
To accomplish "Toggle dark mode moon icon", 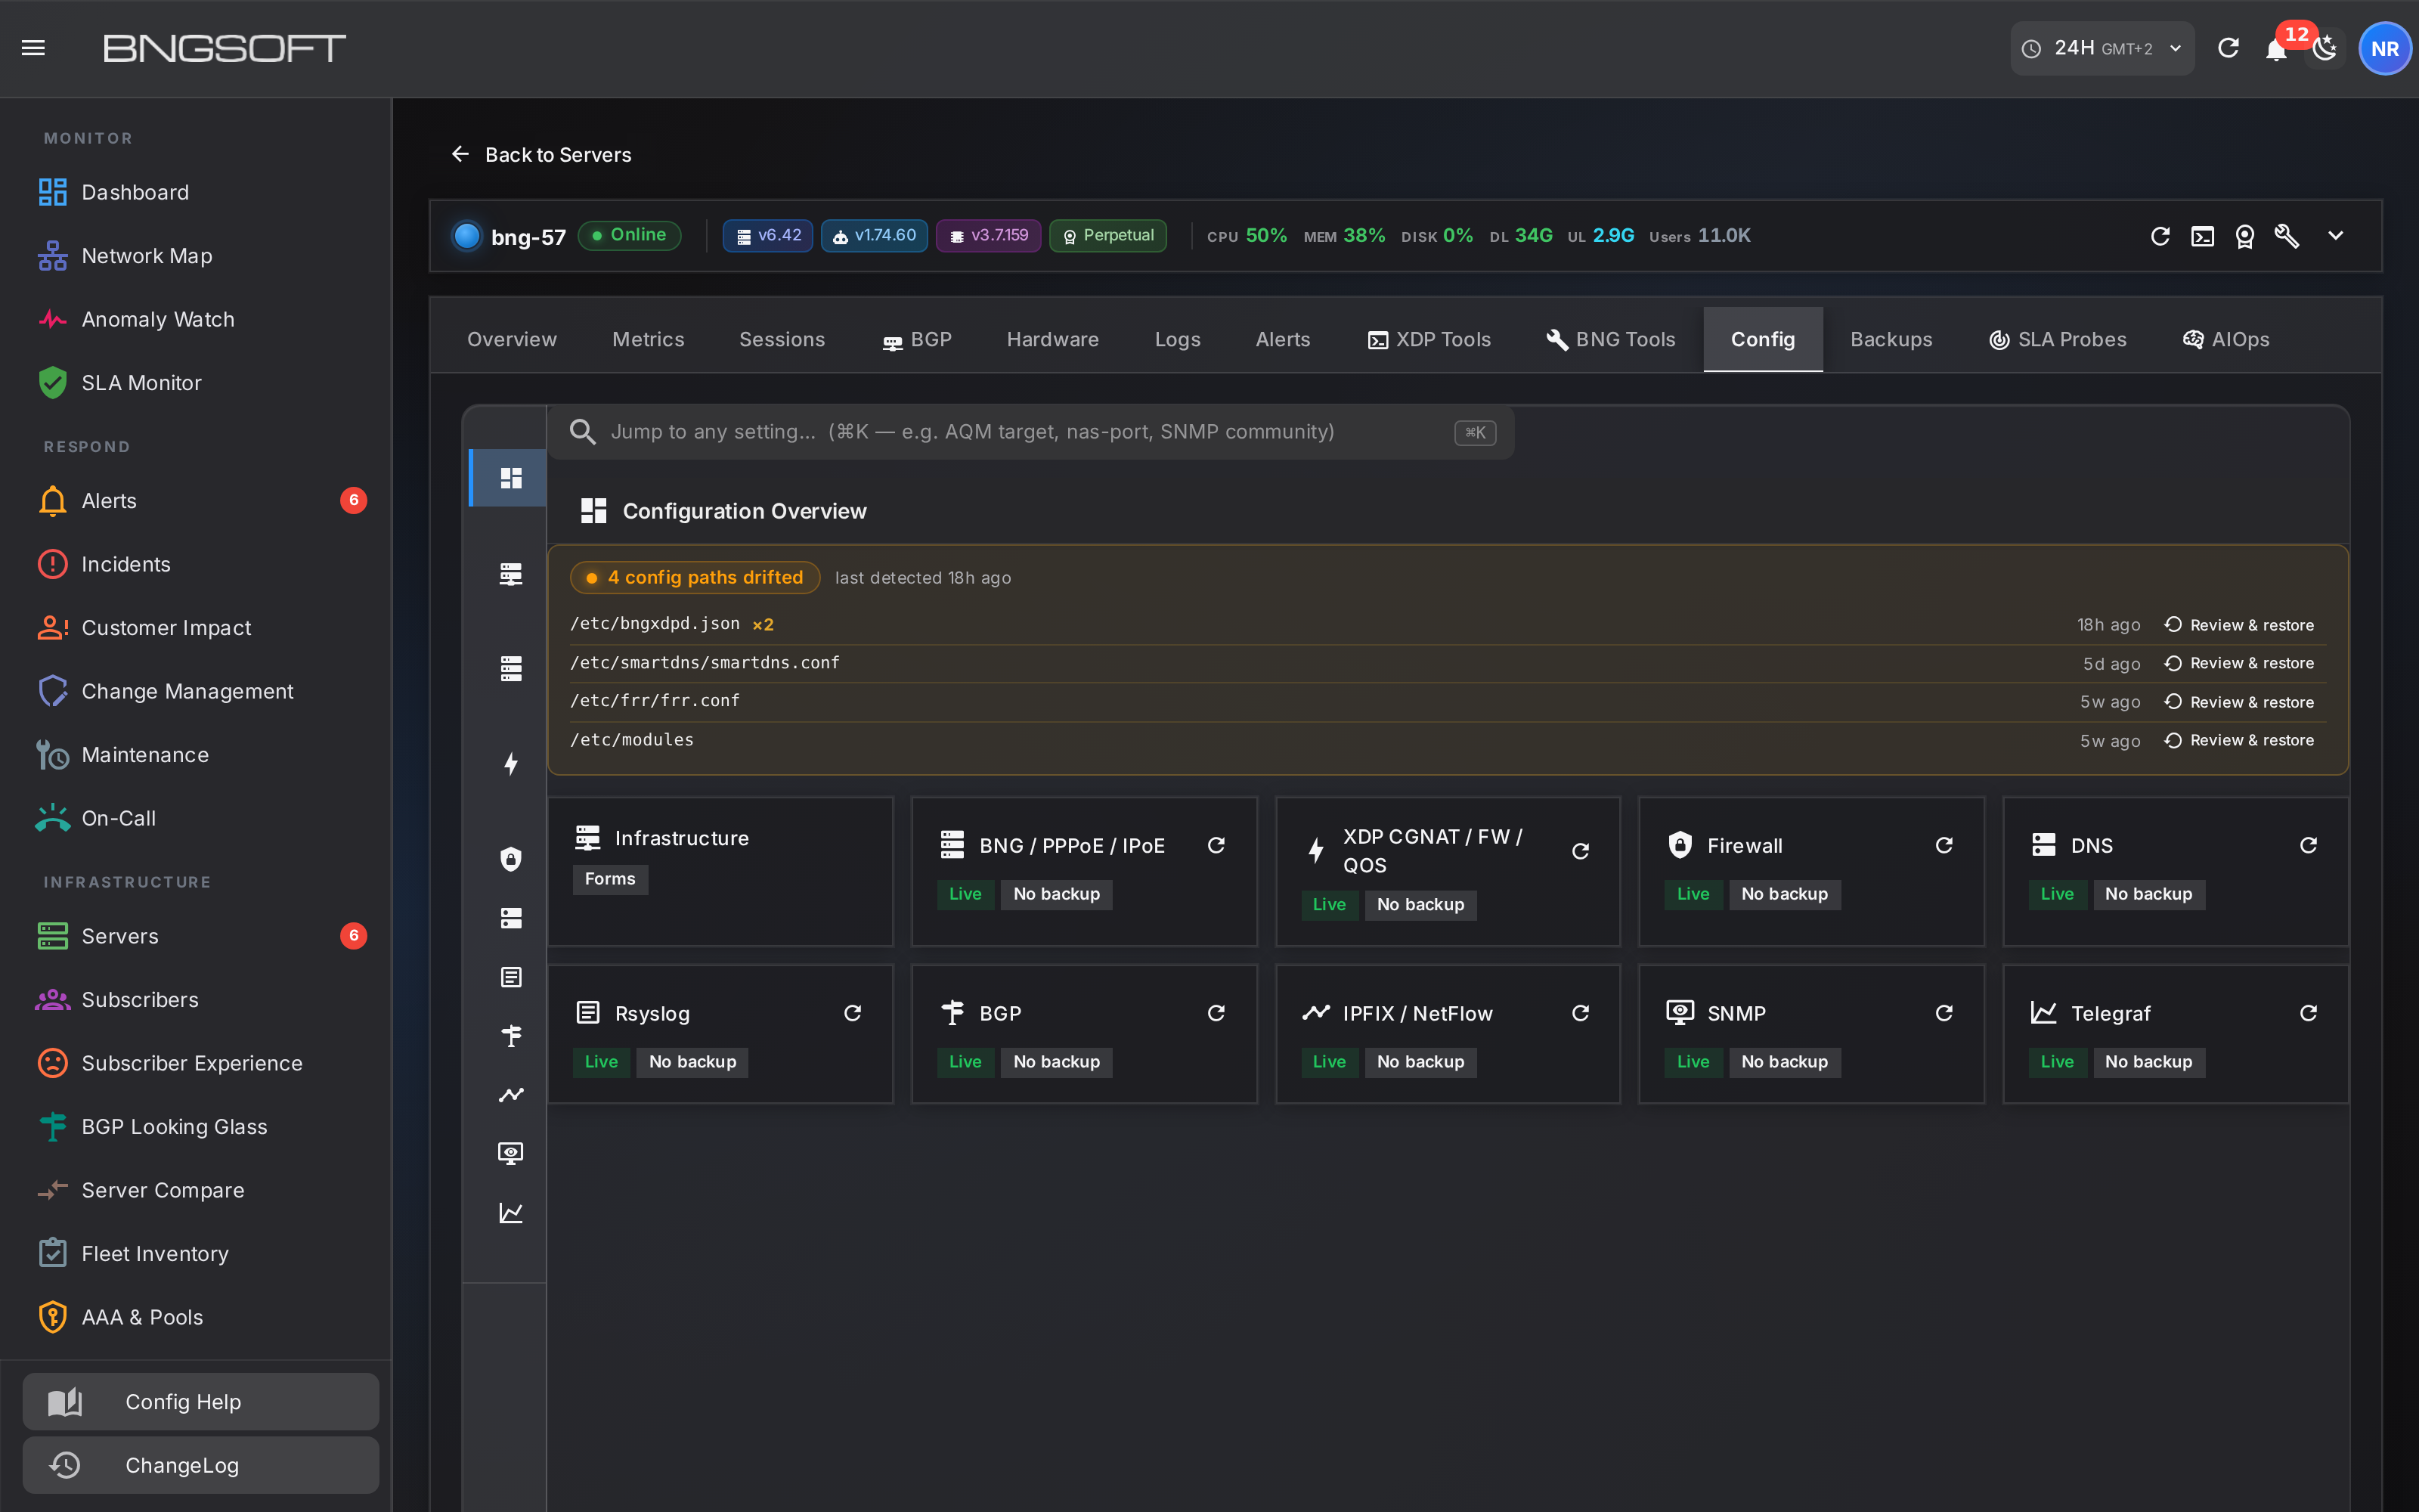I will 2325,48.
